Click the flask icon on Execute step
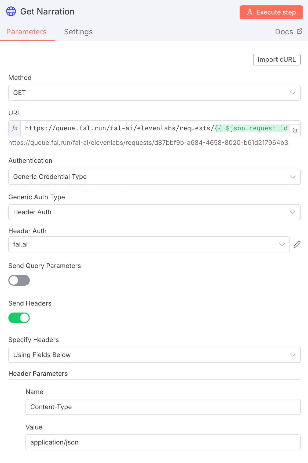This screenshot has width=308, height=463. pyautogui.click(x=250, y=12)
